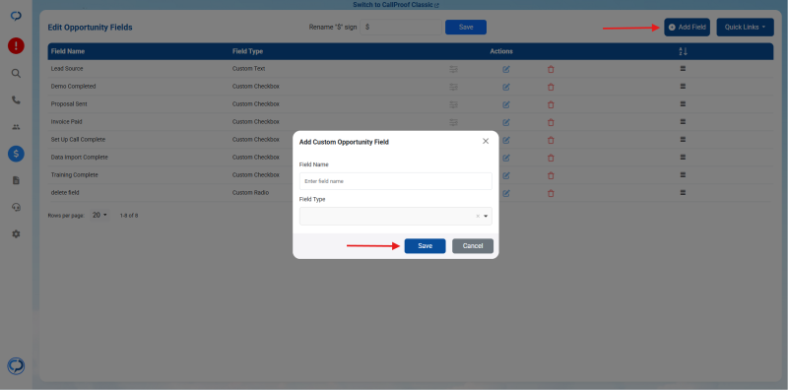
Task: Grab the reorder handle for Training Complete
Action: pos(683,174)
